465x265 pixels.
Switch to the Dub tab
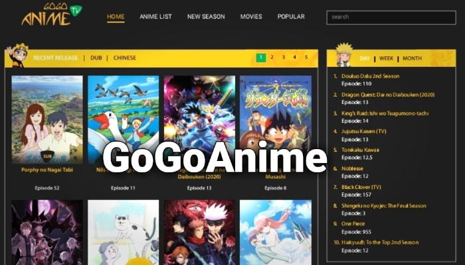(x=96, y=58)
